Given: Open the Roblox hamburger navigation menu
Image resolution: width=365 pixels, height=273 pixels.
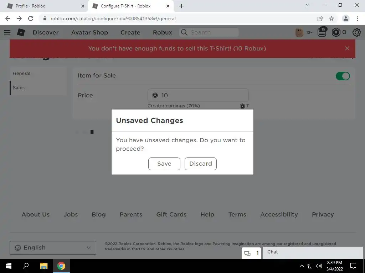Looking at the screenshot, I should (7, 32).
